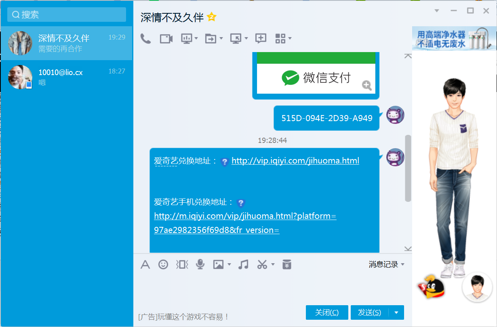Click the send file icon

(211, 38)
